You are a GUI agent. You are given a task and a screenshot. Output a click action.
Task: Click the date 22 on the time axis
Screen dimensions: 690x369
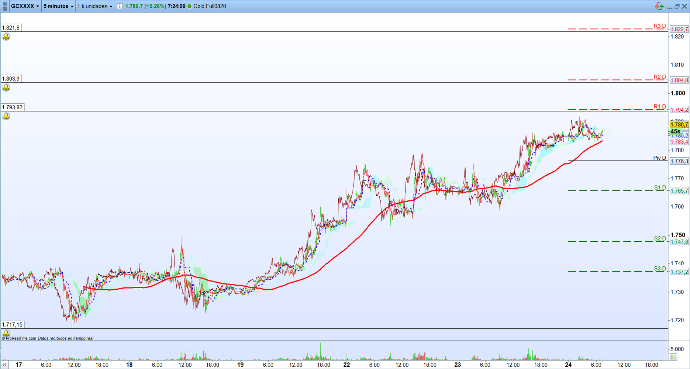click(346, 365)
